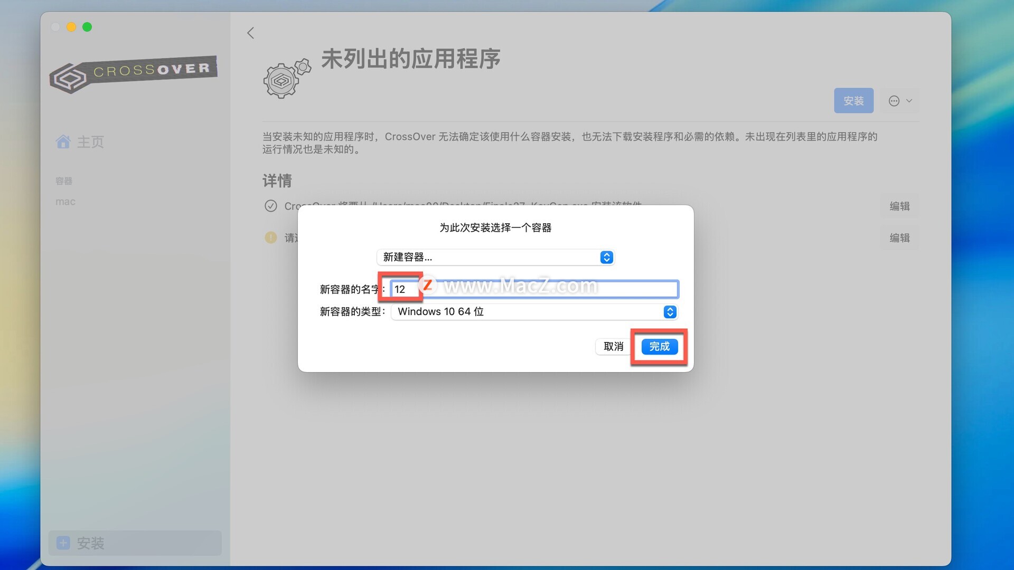The width and height of the screenshot is (1014, 570).
Task: Click the plus icon beside 安装 in sidebar
Action: tap(63, 543)
